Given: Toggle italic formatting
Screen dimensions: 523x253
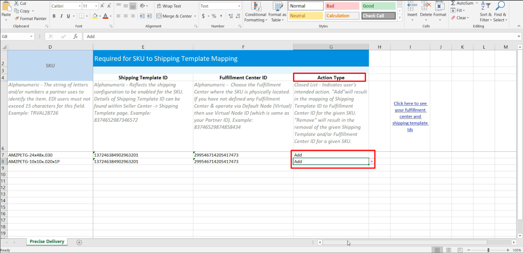Looking at the screenshot, I should pyautogui.click(x=61, y=16).
